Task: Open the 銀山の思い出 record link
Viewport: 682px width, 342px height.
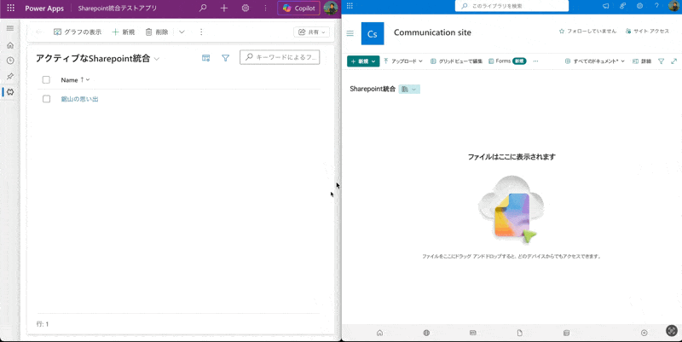Action: [80, 99]
